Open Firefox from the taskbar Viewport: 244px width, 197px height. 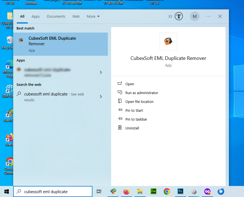point(126,191)
